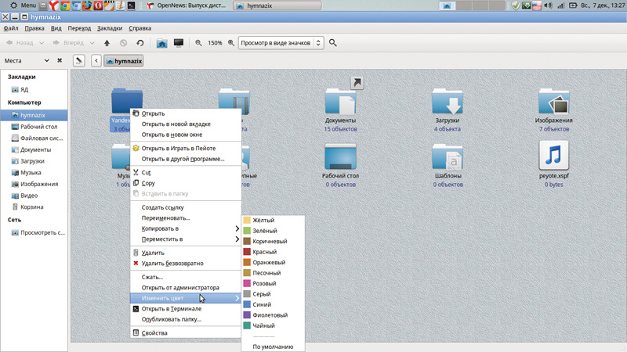Select the peyote.xspf file
The height and width of the screenshot is (352, 627).
point(553,161)
